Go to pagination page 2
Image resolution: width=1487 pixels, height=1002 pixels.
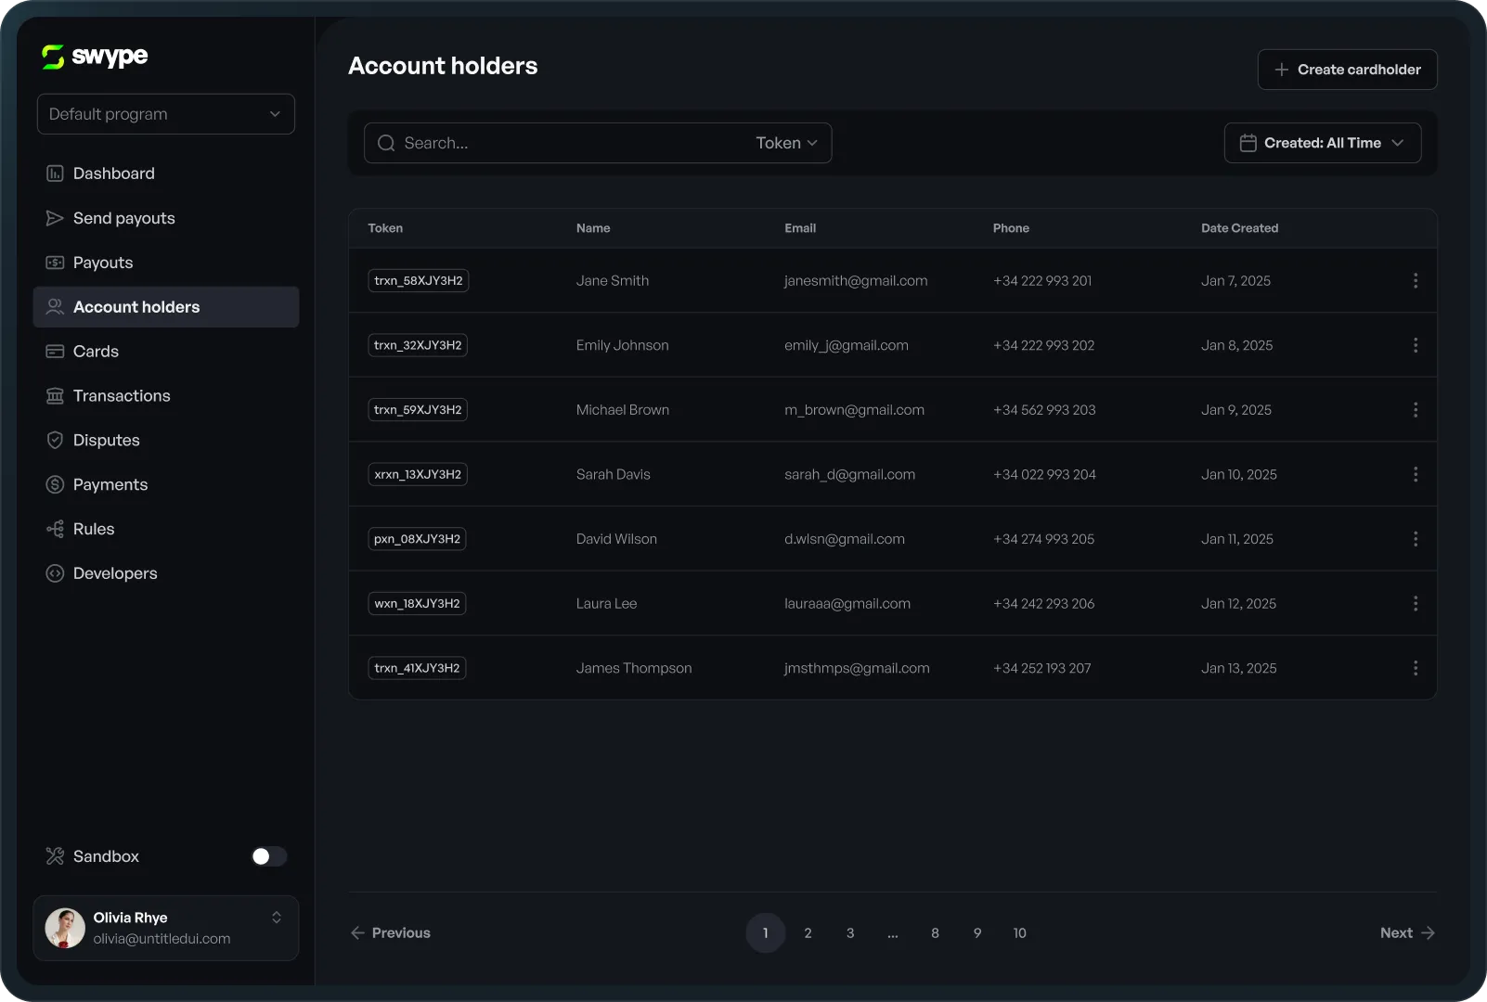point(808,933)
